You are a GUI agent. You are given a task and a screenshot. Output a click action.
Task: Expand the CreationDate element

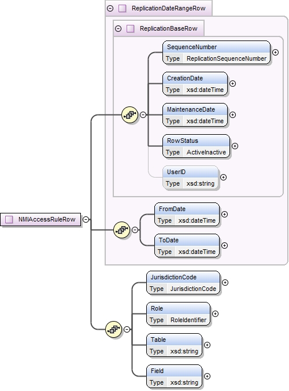(x=232, y=83)
